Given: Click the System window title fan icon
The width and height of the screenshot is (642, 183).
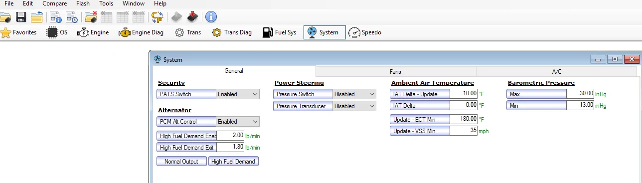Looking at the screenshot, I should 158,59.
